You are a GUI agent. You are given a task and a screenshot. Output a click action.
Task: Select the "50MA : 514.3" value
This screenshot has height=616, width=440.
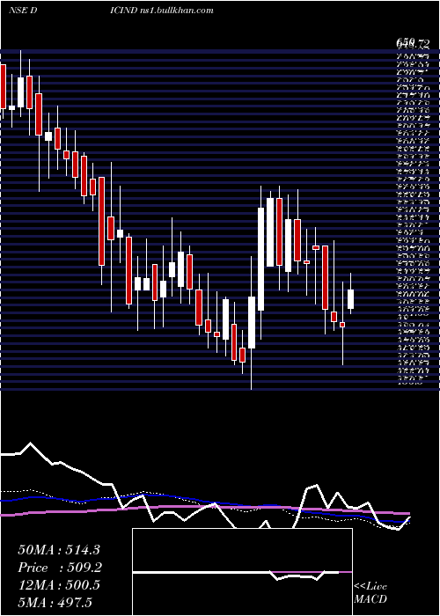pyautogui.click(x=59, y=550)
